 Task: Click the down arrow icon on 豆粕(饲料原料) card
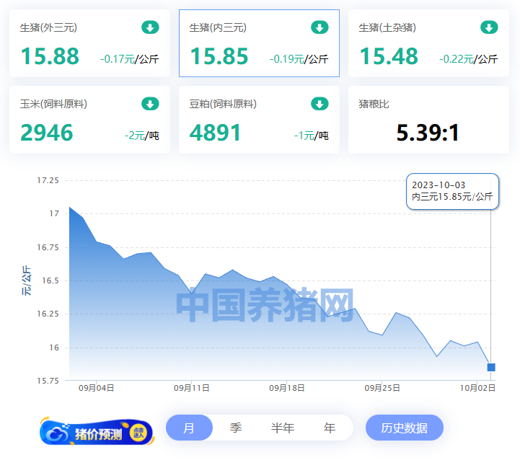(x=320, y=104)
